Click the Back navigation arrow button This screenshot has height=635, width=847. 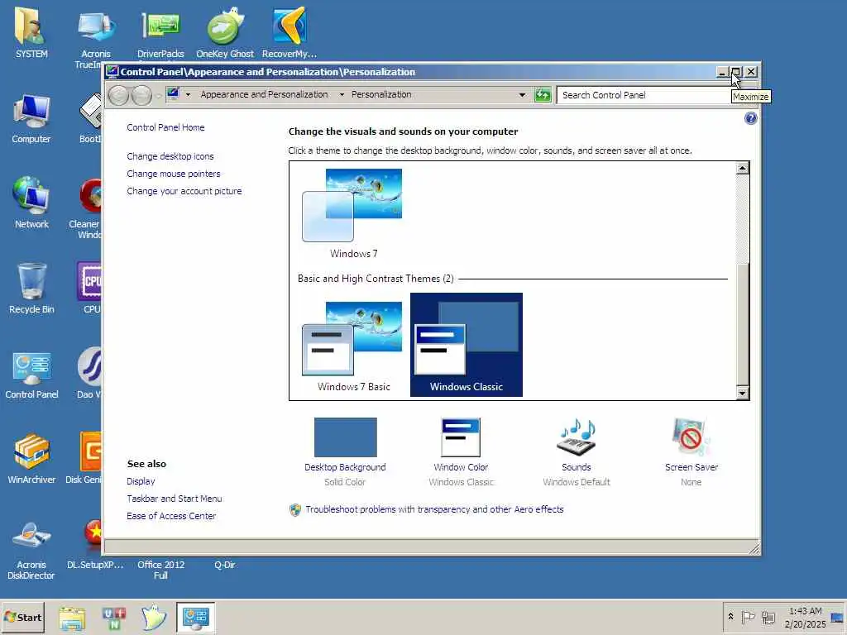pos(118,96)
